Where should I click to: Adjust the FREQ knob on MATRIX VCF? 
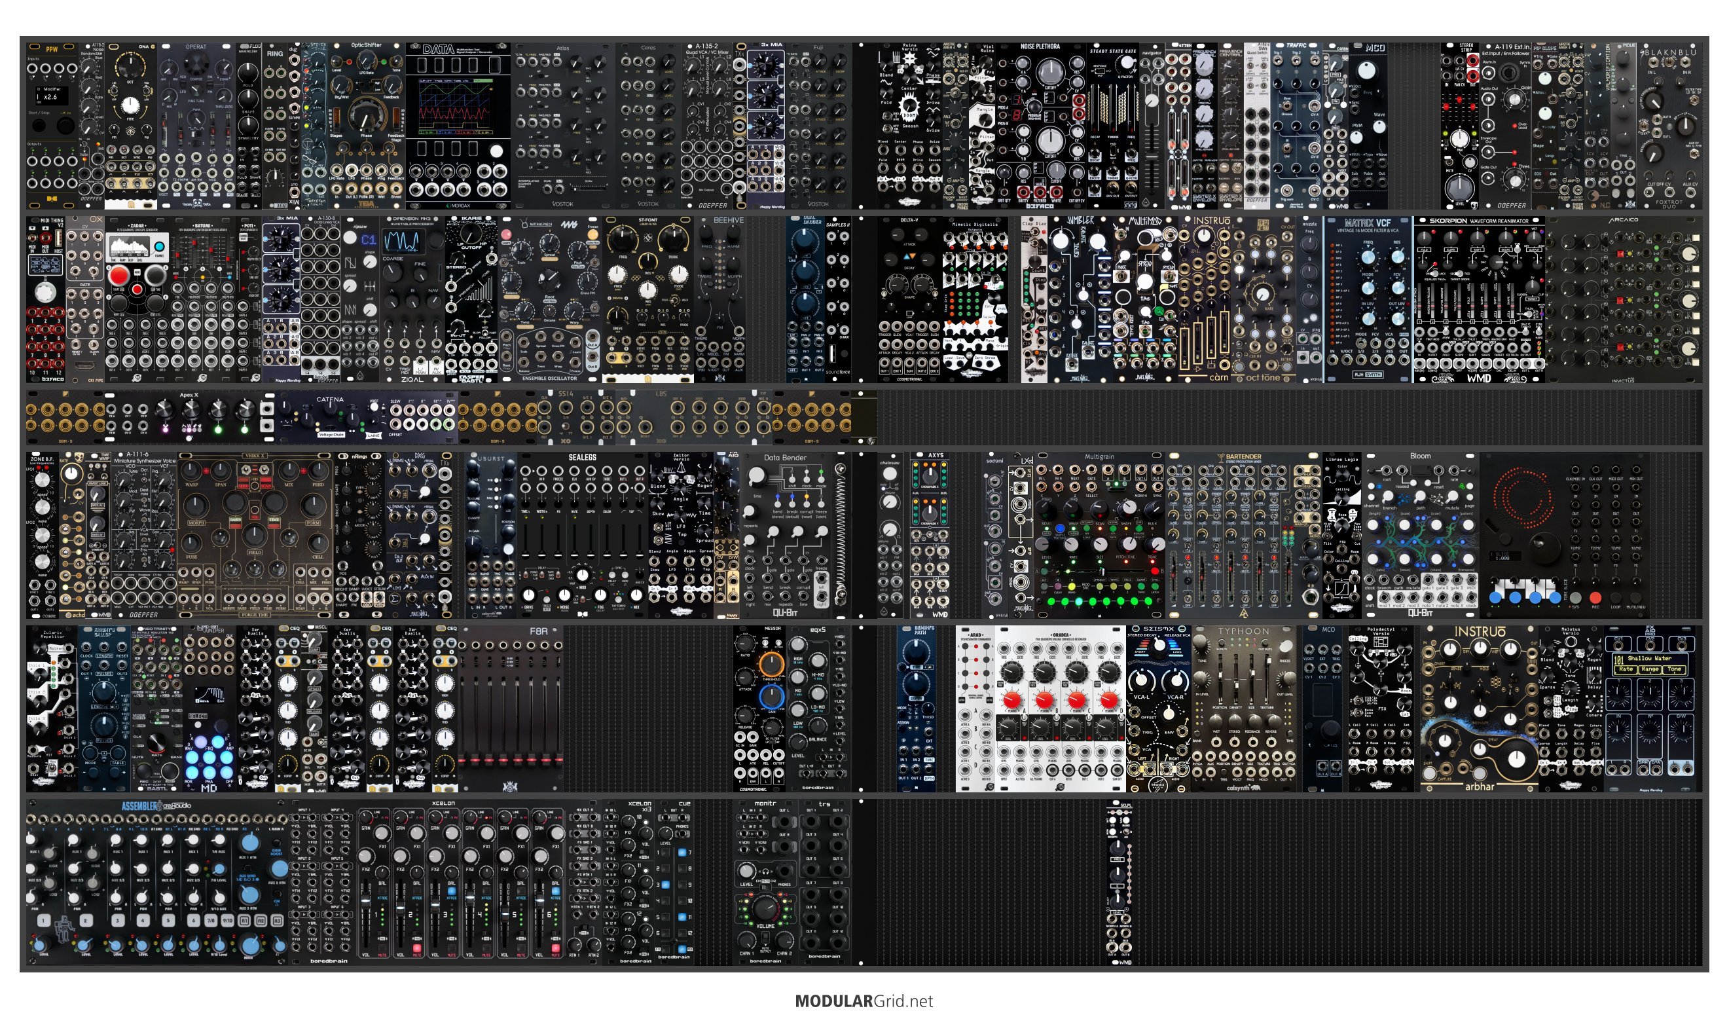(x=1368, y=256)
